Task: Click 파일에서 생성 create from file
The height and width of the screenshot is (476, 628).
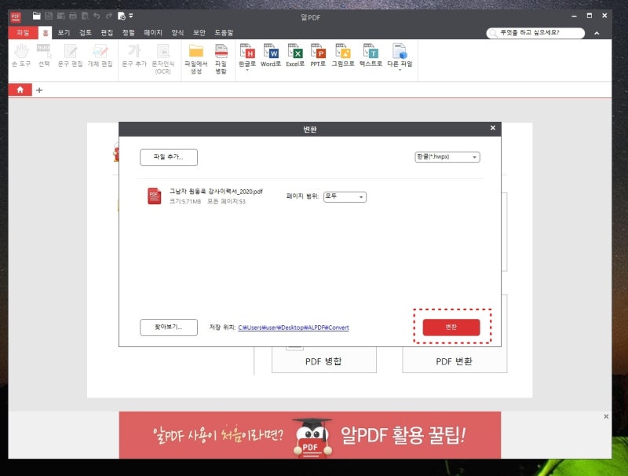Action: click(195, 59)
